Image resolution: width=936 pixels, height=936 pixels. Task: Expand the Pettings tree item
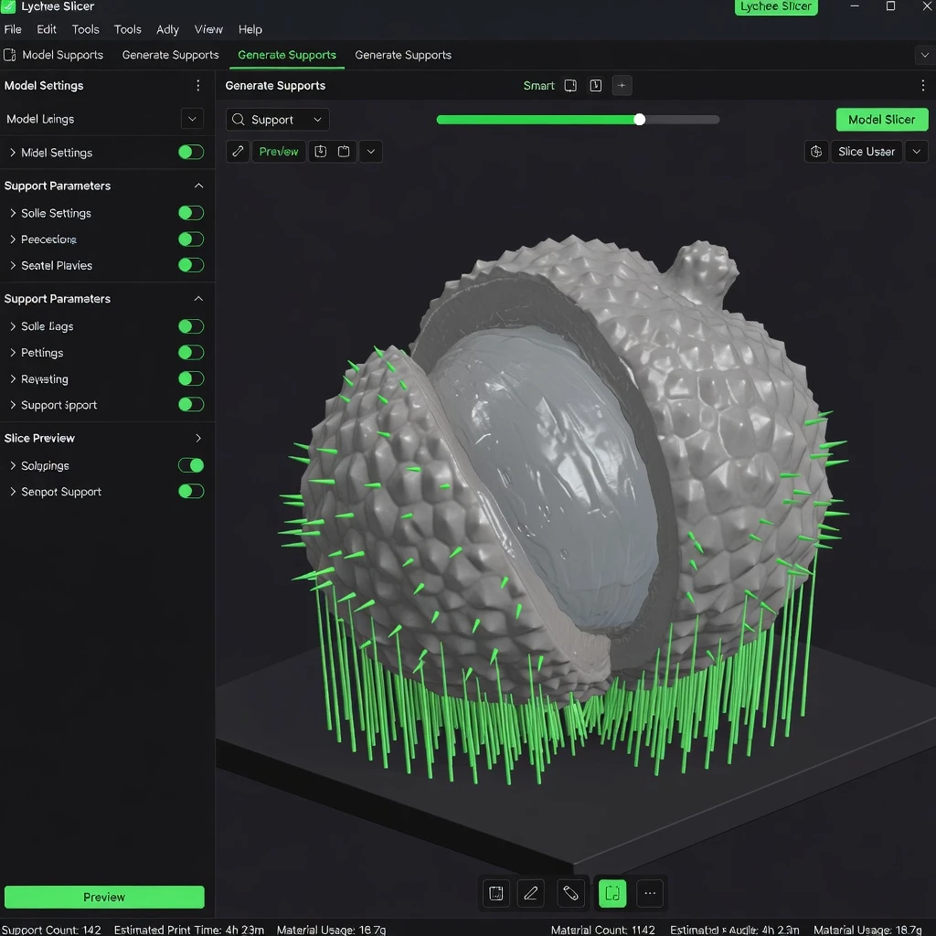click(x=13, y=353)
